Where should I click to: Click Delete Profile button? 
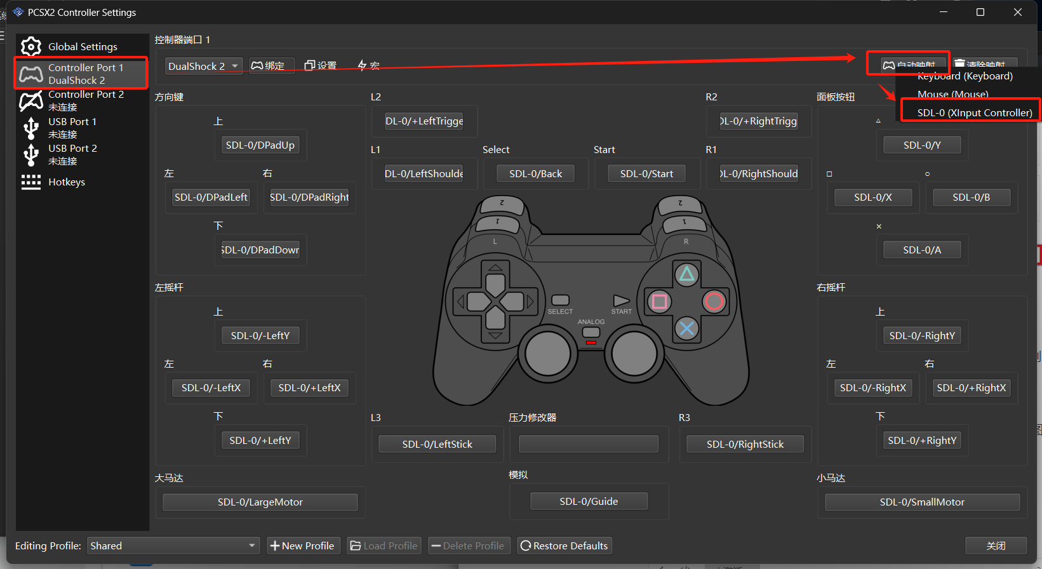[469, 546]
